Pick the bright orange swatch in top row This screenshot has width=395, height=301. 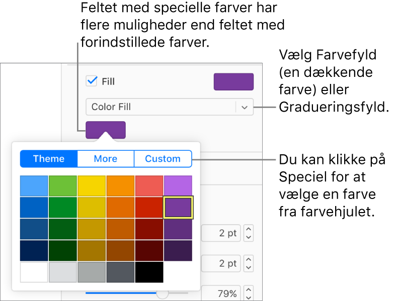pyautogui.click(x=120, y=186)
